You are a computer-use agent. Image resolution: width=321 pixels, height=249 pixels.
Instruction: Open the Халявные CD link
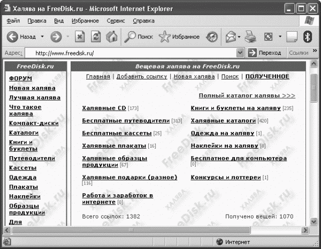tap(104, 108)
